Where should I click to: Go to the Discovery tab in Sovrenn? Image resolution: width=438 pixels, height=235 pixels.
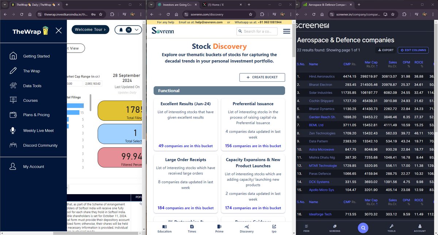click(247, 229)
